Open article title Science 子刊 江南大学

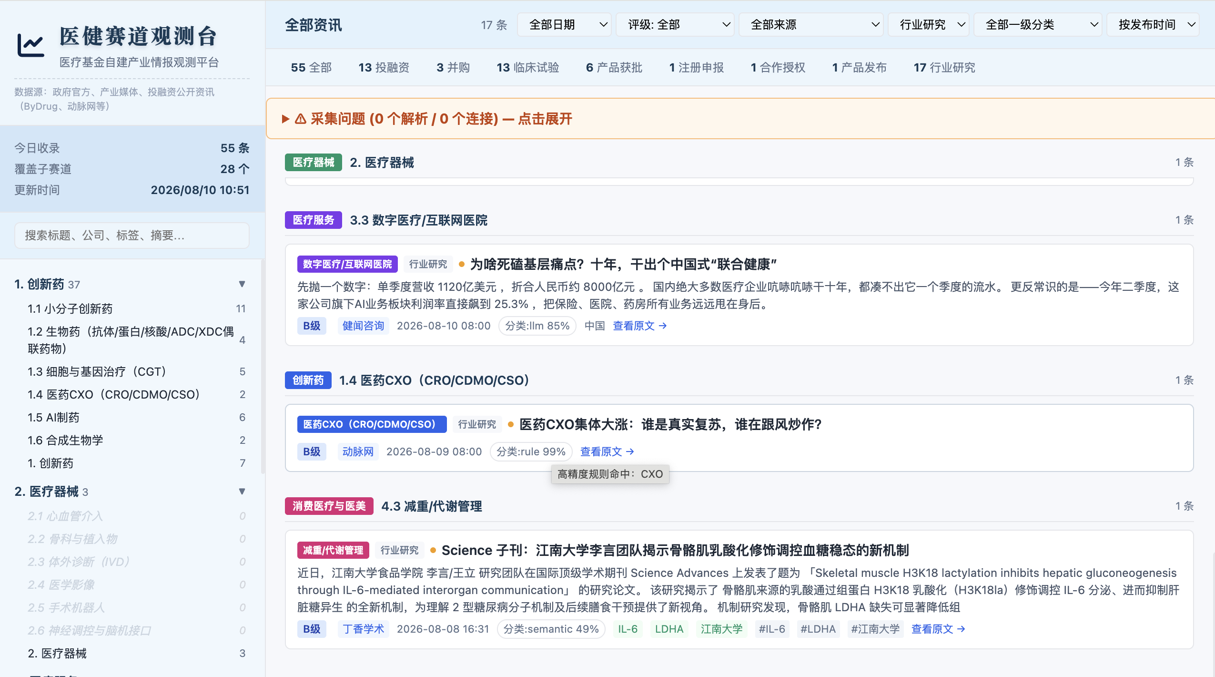coord(675,551)
